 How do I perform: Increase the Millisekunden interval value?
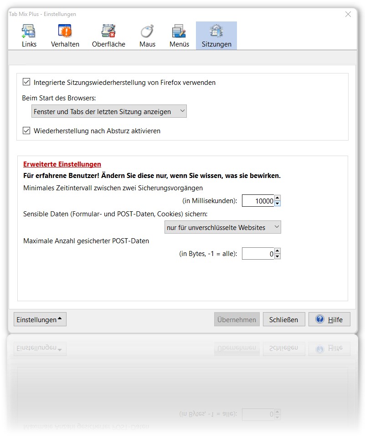[x=277, y=198]
